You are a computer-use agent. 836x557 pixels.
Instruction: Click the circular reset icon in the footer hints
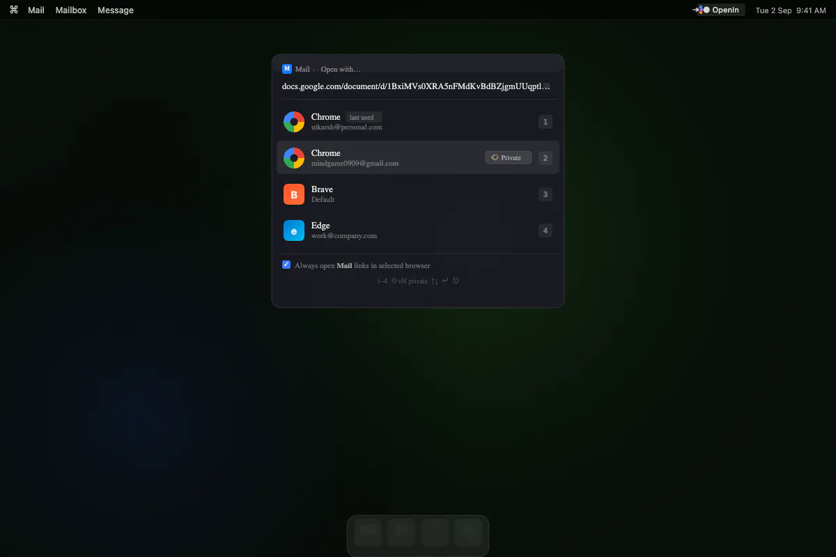456,281
